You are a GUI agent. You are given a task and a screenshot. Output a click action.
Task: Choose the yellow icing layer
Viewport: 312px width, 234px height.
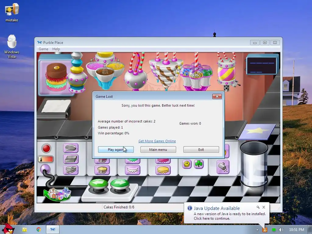163,170
